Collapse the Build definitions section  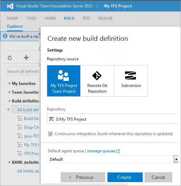tap(9, 101)
